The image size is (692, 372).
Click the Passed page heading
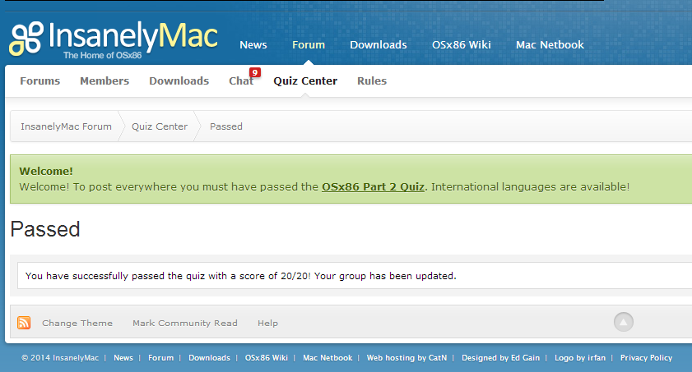45,229
